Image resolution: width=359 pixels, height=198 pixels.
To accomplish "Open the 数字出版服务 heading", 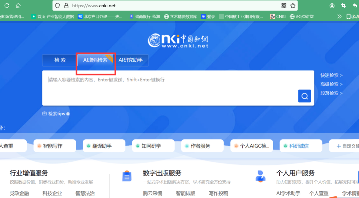I will tap(162, 173).
